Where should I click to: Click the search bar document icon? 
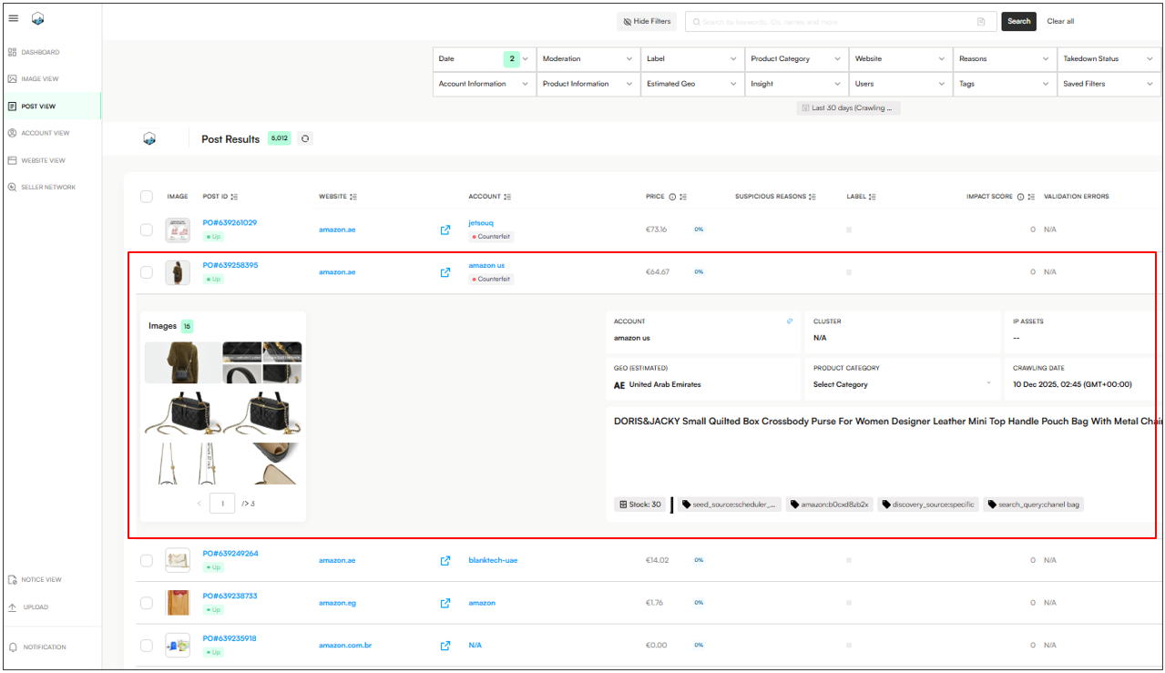click(x=981, y=21)
